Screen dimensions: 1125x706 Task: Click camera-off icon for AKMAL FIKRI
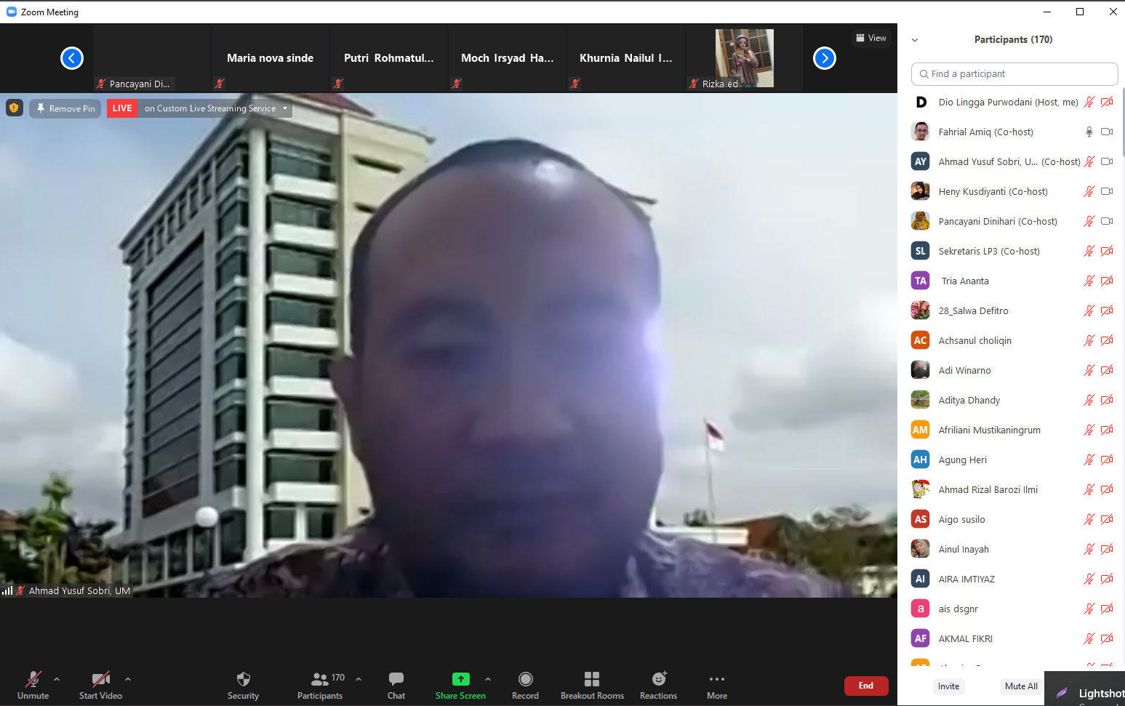click(1107, 638)
